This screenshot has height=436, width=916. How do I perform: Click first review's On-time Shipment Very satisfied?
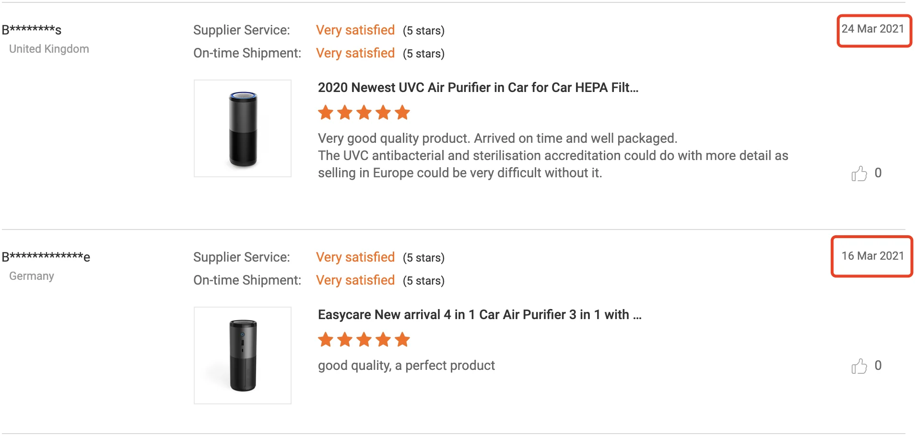355,53
